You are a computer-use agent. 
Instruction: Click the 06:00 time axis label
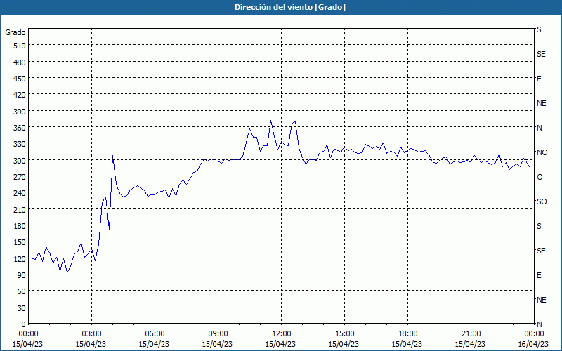pos(155,339)
